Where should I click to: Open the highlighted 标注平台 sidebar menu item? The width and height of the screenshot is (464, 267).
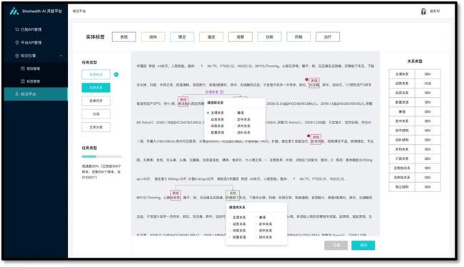[36, 94]
